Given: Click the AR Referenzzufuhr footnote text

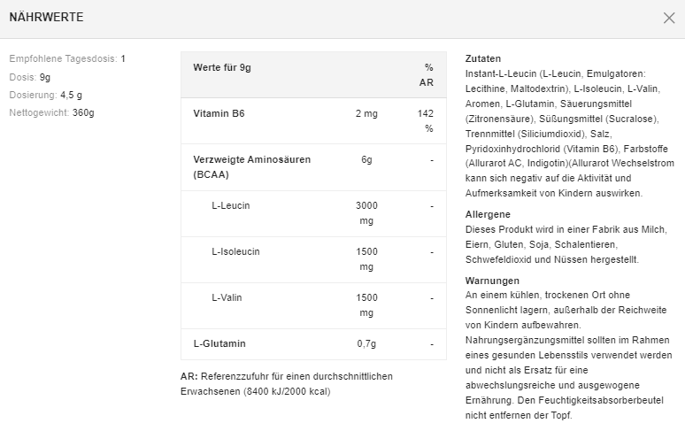Looking at the screenshot, I should coord(286,383).
